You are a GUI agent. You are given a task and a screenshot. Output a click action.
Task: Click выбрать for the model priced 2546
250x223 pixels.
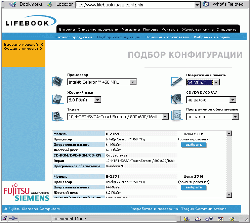click(x=194, y=187)
